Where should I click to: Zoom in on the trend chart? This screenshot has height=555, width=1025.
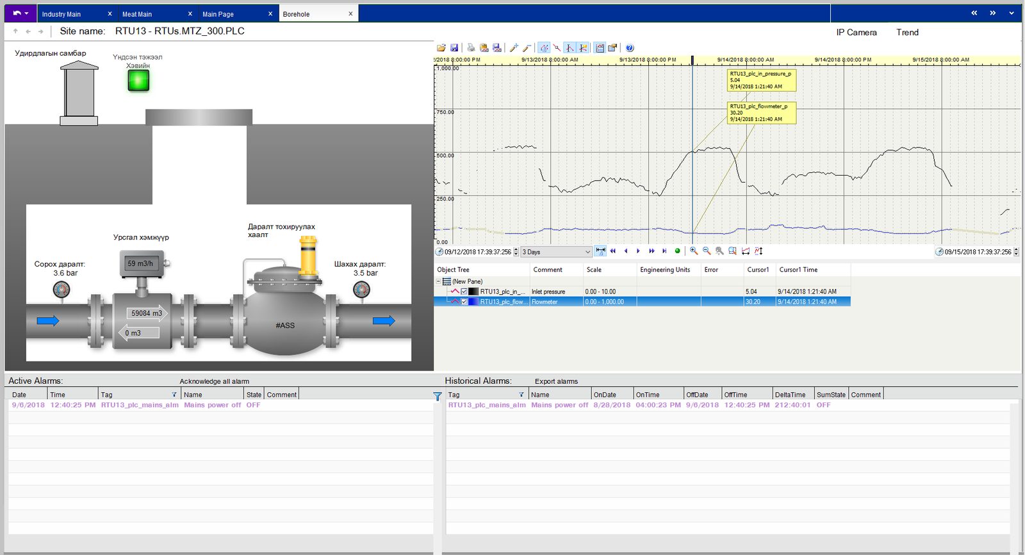tap(694, 251)
